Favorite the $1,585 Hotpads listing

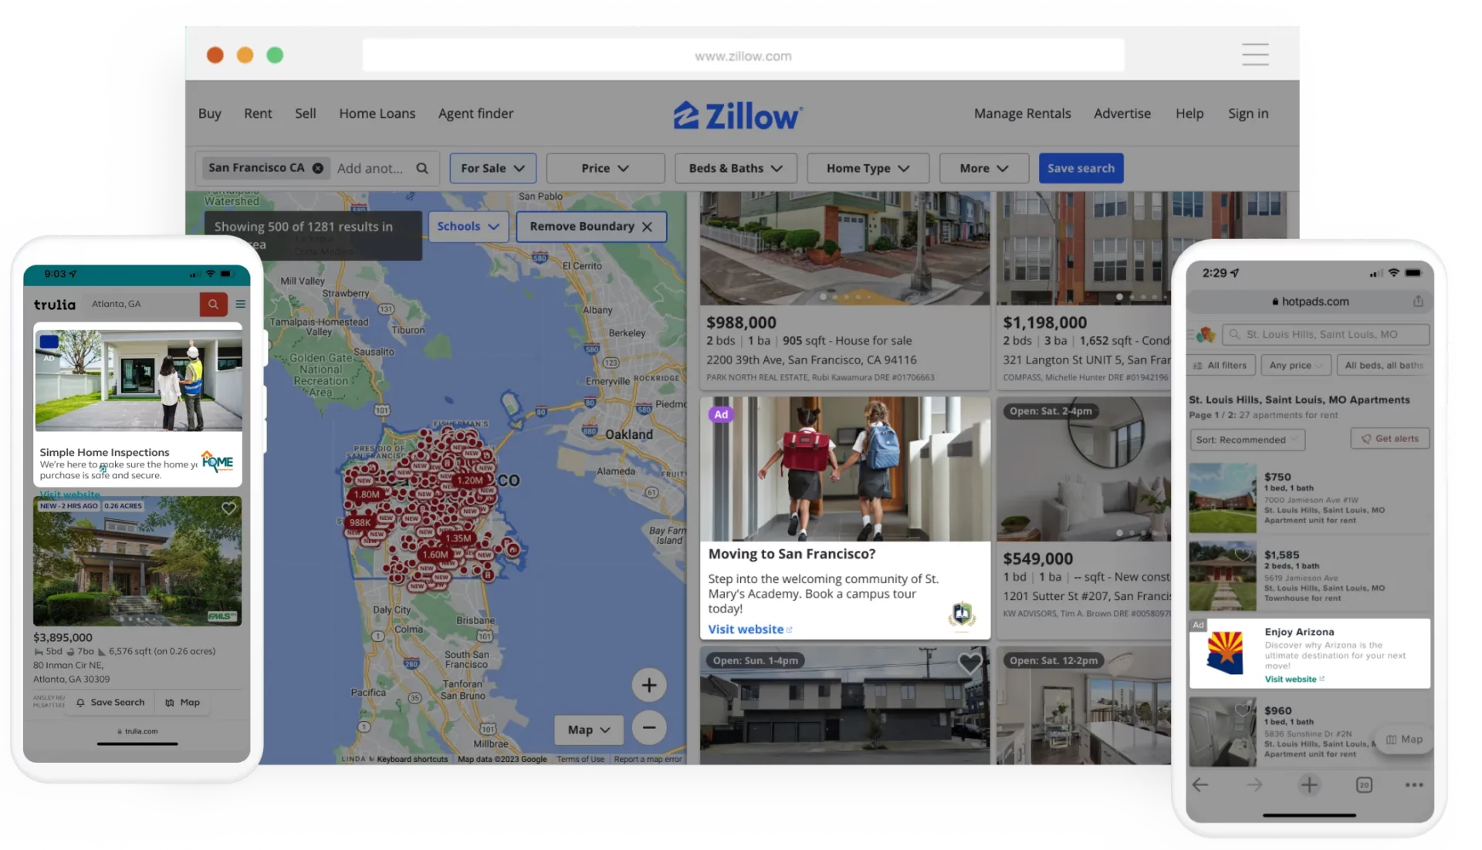(x=1242, y=554)
